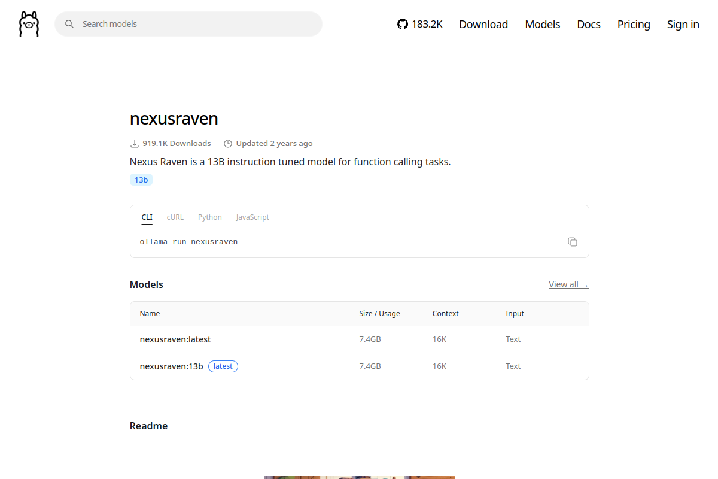Click the Nexus Raven description text

(x=290, y=162)
